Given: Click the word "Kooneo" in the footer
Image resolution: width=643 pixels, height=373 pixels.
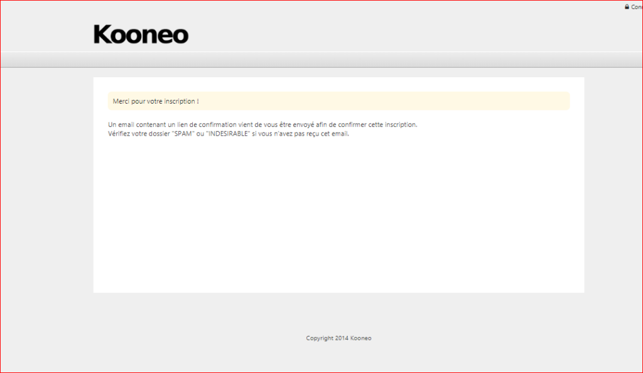Looking at the screenshot, I should pyautogui.click(x=361, y=338).
